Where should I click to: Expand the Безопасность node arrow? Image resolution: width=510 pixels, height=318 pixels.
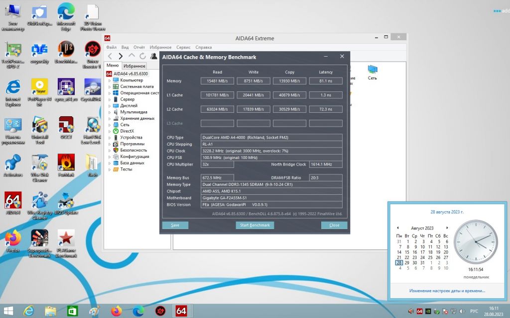[x=110, y=150]
